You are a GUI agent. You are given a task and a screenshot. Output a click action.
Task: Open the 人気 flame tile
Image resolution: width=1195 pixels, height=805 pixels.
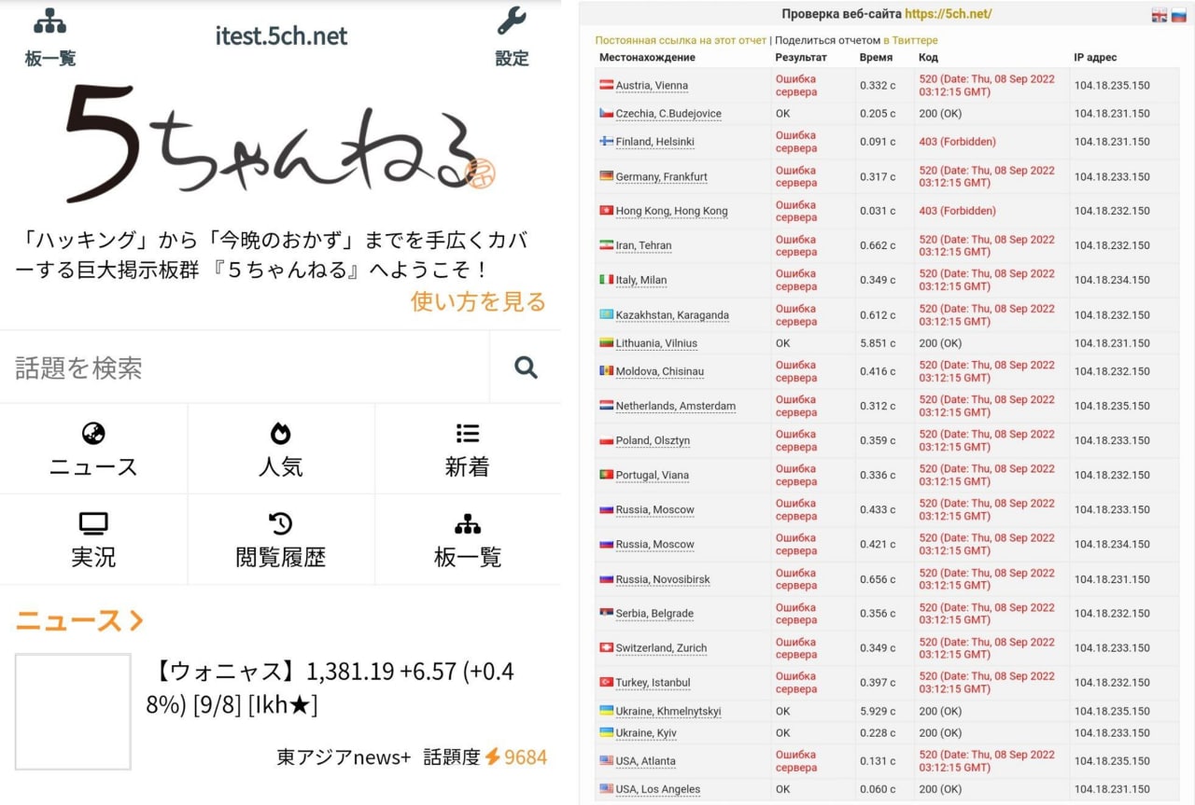pyautogui.click(x=281, y=449)
